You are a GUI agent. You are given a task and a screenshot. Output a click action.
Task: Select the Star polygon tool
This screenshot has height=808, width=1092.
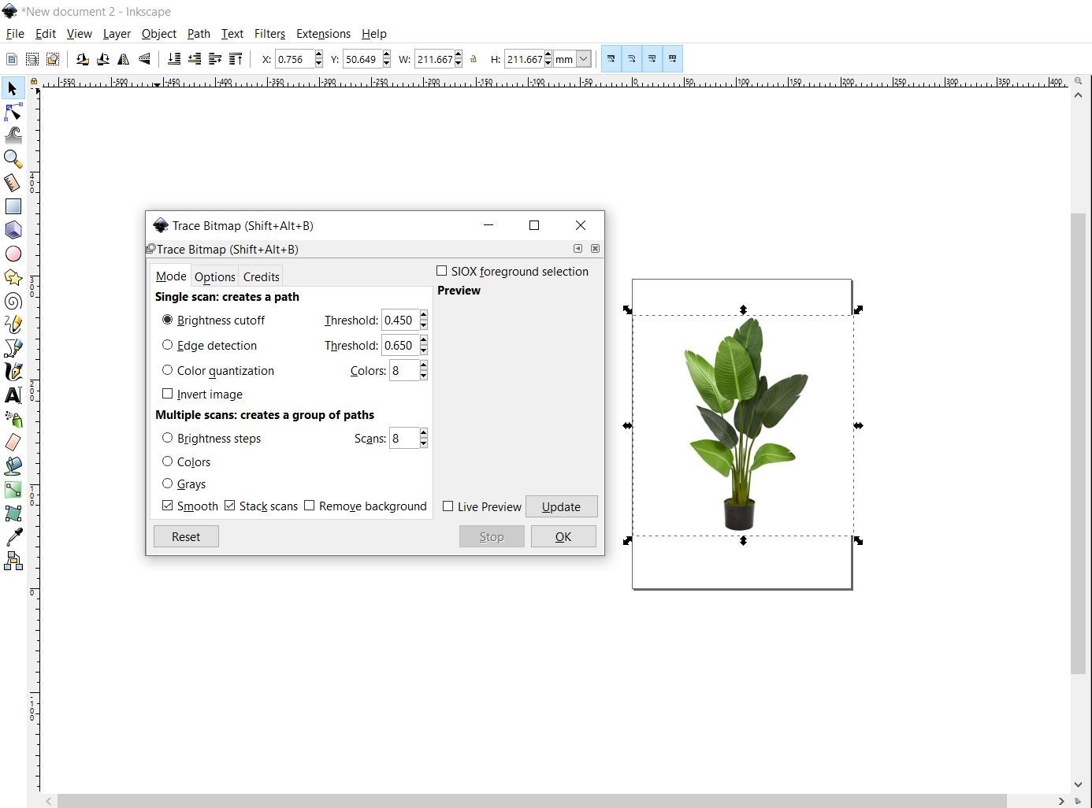13,277
